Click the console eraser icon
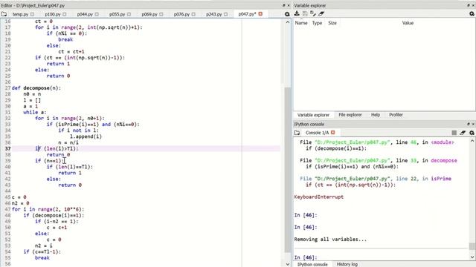The height and width of the screenshot is (267, 476). (463, 133)
